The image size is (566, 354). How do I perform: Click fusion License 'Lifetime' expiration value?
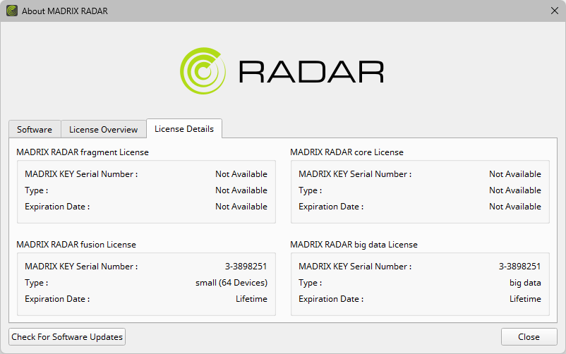(252, 299)
